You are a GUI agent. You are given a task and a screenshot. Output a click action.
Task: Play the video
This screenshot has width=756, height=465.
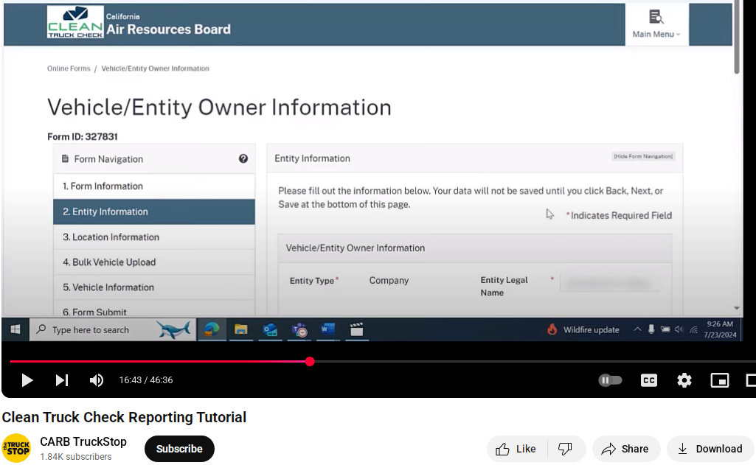[27, 380]
